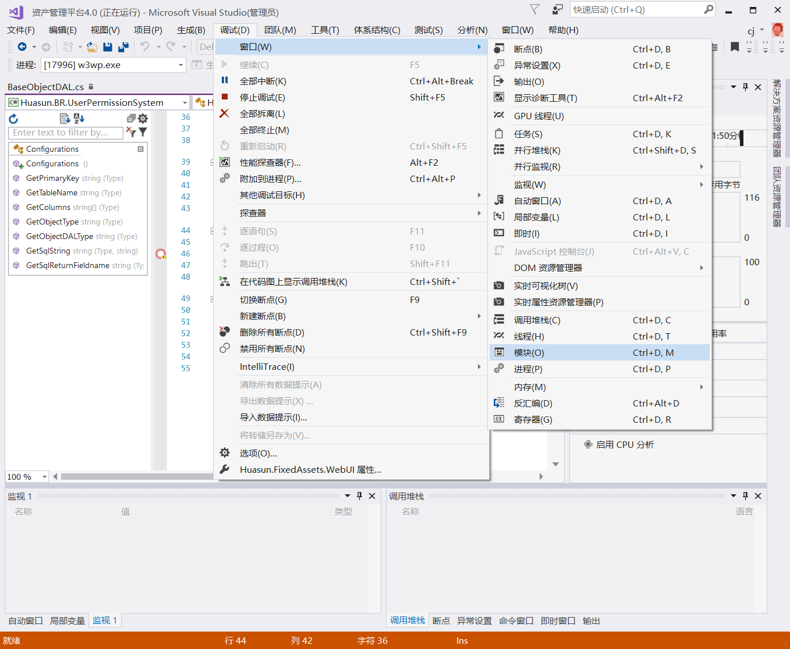Click the Detach All red X icon
This screenshot has height=649, width=790.
pyautogui.click(x=225, y=113)
